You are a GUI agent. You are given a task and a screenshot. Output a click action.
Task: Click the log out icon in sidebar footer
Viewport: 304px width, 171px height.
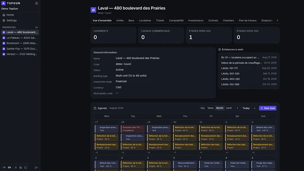pos(36,168)
